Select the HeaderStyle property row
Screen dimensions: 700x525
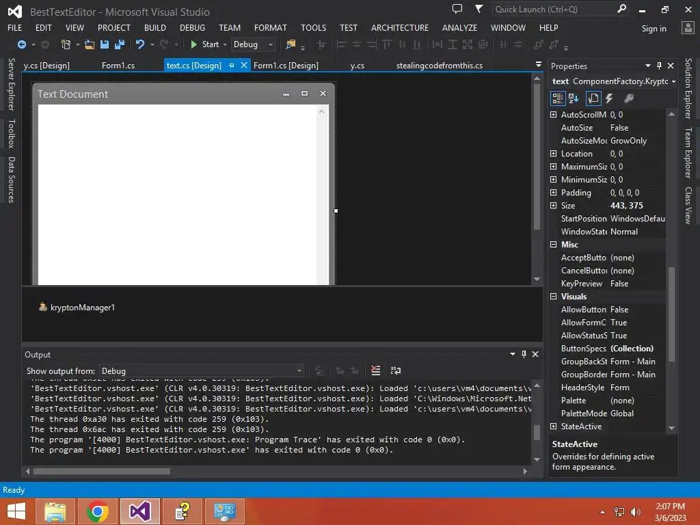pyautogui.click(x=608, y=388)
